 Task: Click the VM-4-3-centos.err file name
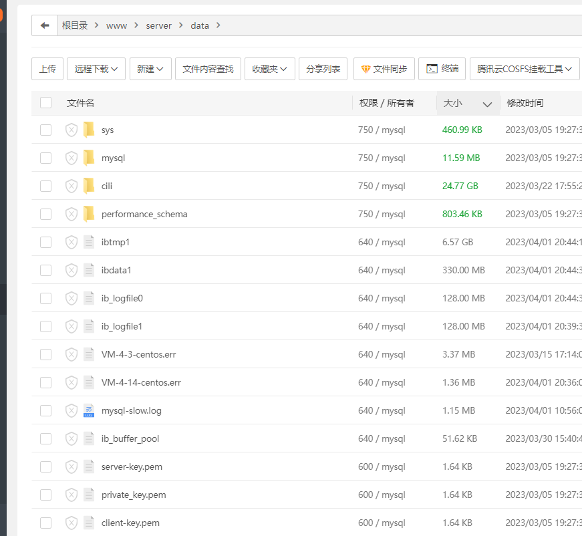[x=139, y=354]
